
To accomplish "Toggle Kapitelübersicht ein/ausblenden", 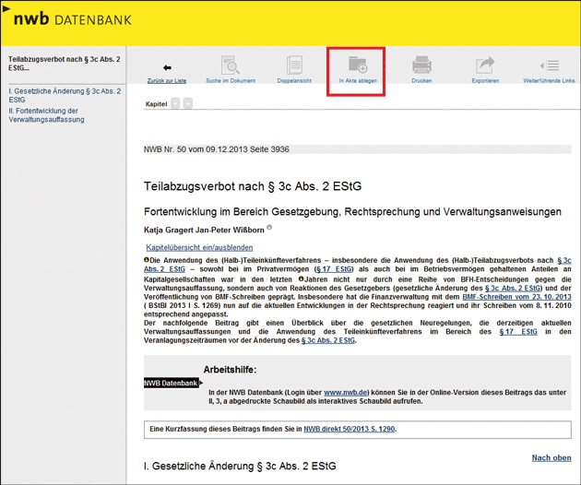I will click(x=199, y=247).
